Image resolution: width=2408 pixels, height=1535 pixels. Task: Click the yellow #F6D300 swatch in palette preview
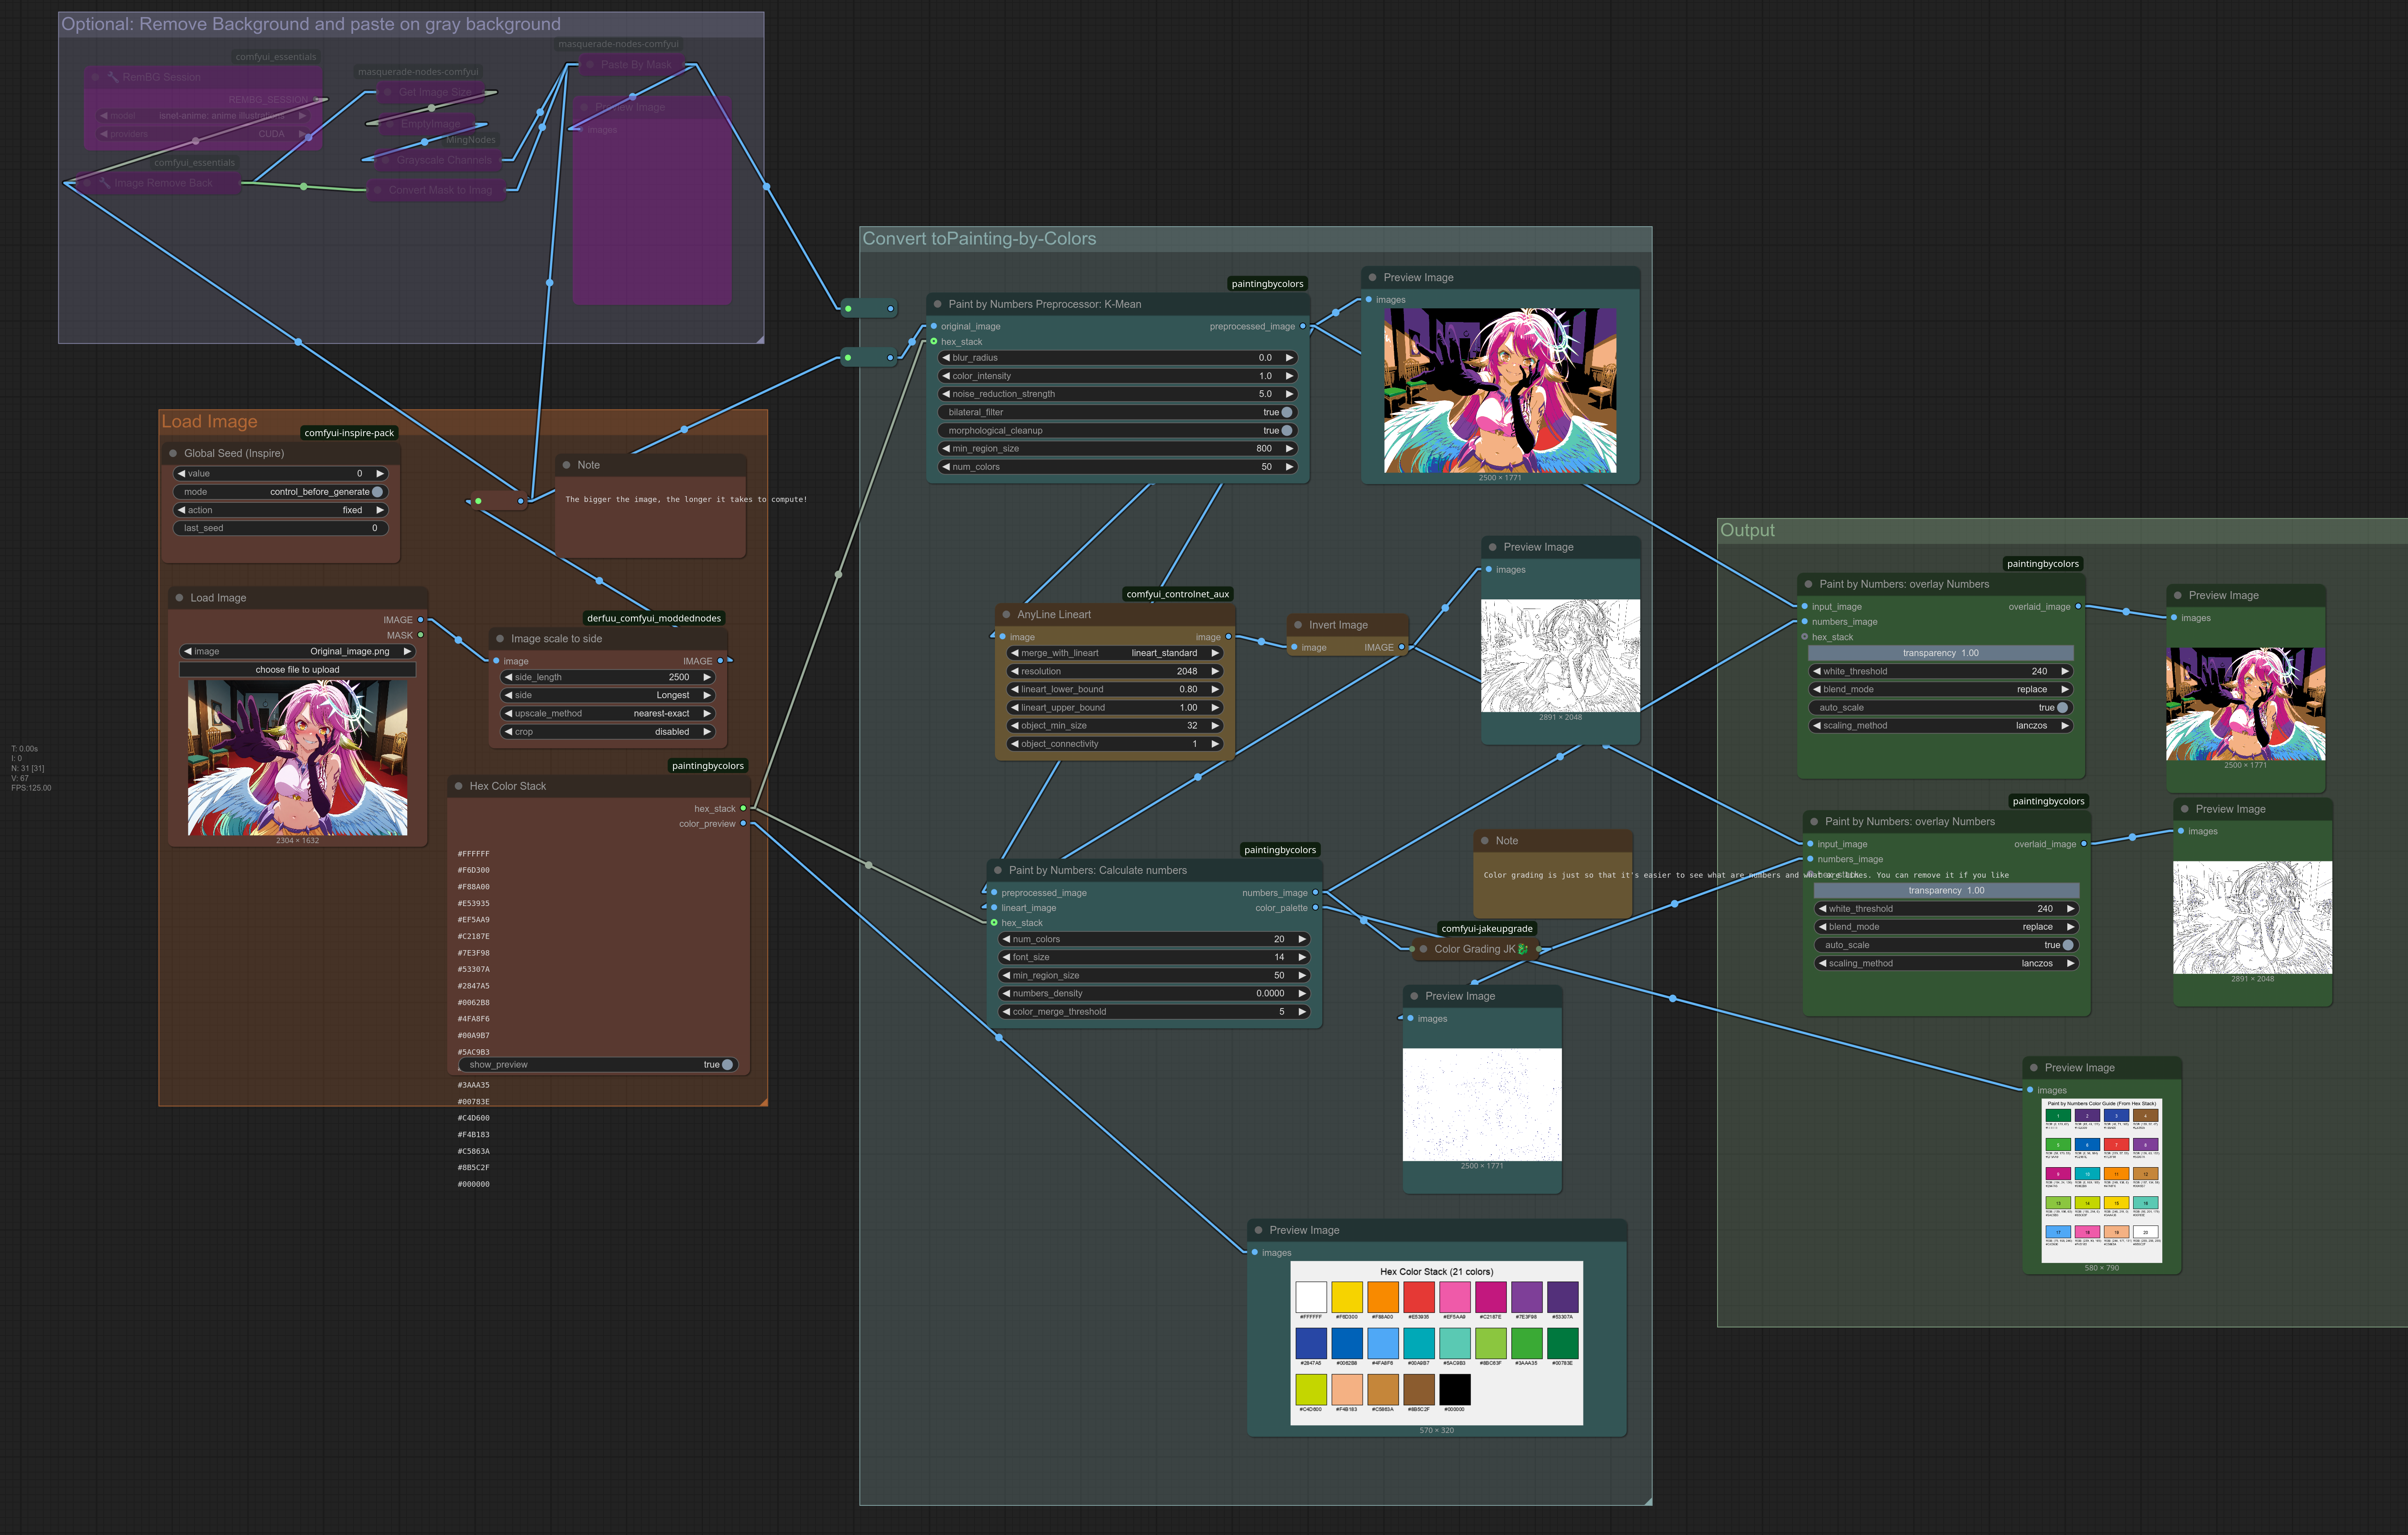[x=1347, y=1297]
